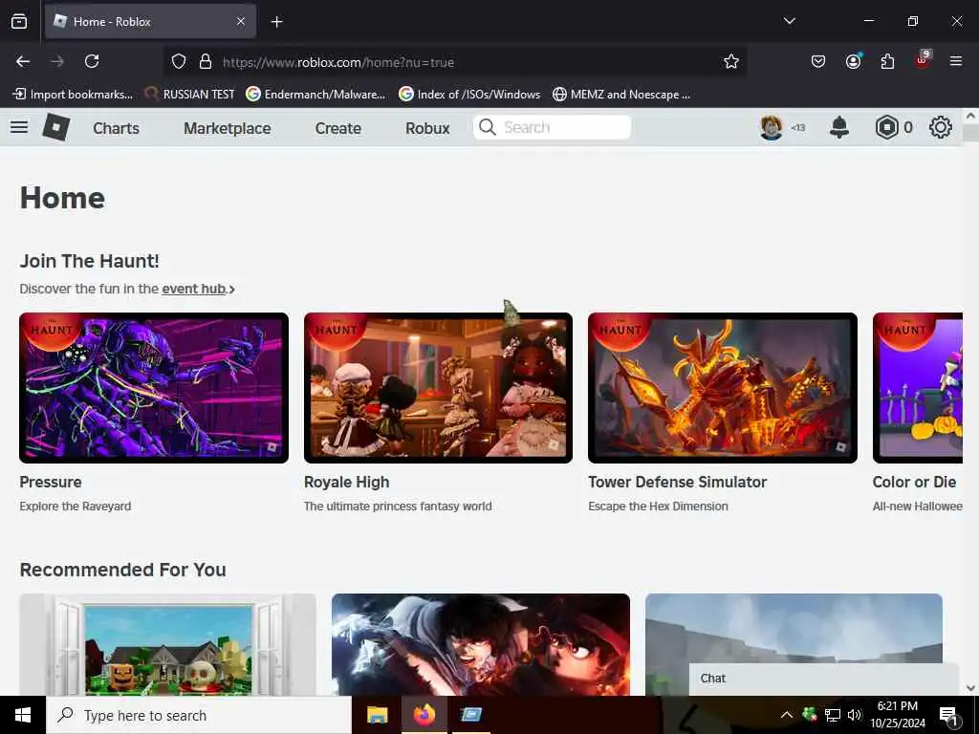Click the browser URL address bar

click(x=456, y=62)
